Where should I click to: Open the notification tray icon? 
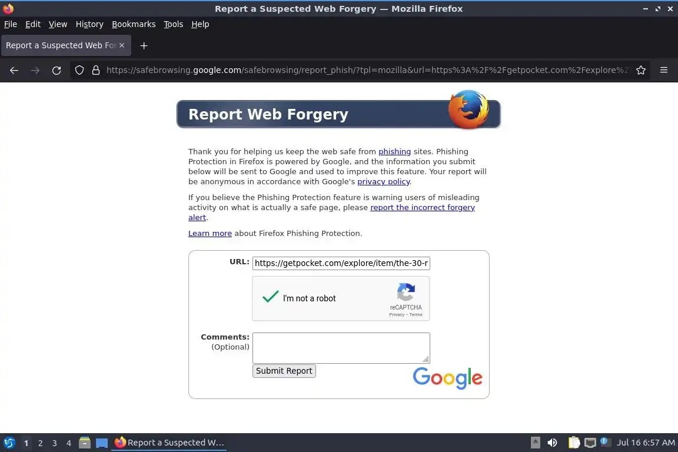coord(604,442)
